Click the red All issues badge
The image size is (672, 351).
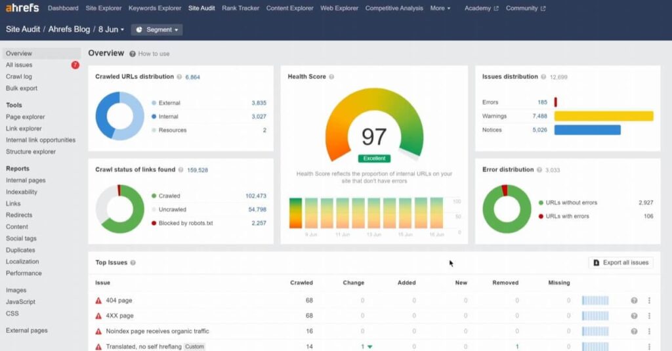(75, 65)
